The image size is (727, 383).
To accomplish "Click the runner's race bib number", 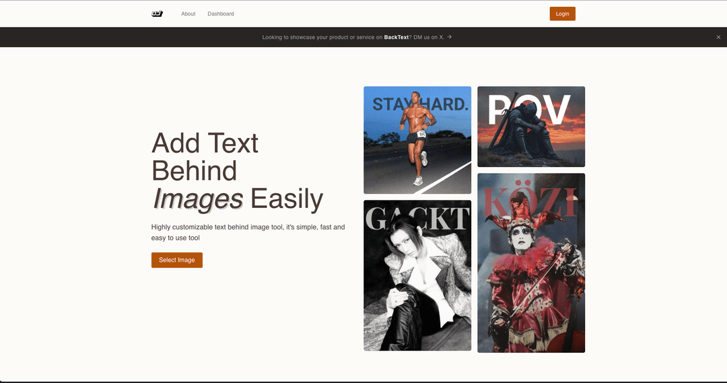I will coord(422,134).
